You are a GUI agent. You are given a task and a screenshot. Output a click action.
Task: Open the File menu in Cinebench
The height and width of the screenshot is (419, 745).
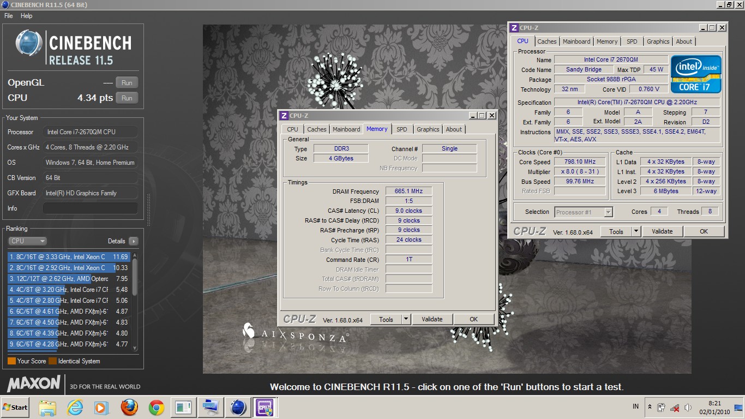coord(9,16)
